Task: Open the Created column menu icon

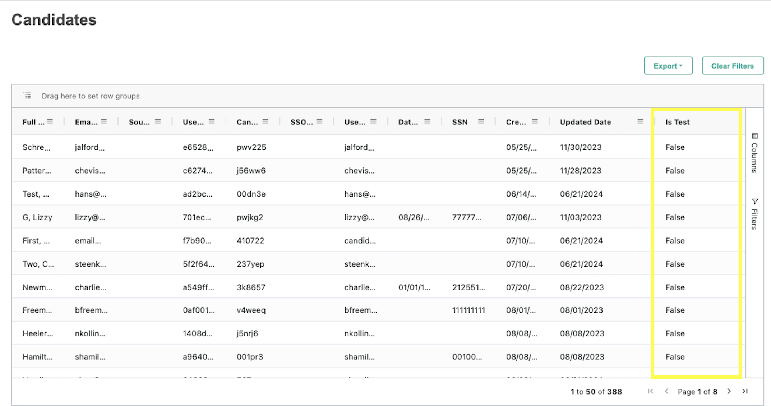Action: click(x=535, y=121)
